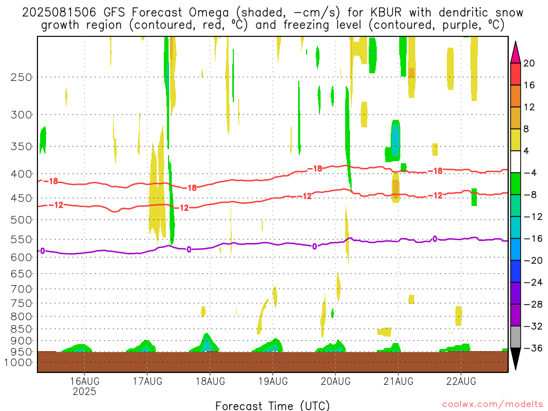Image resolution: width=548 pixels, height=411 pixels.
Task: Click the violet -24-to-28 colorbar segment
Action: [x=515, y=293]
